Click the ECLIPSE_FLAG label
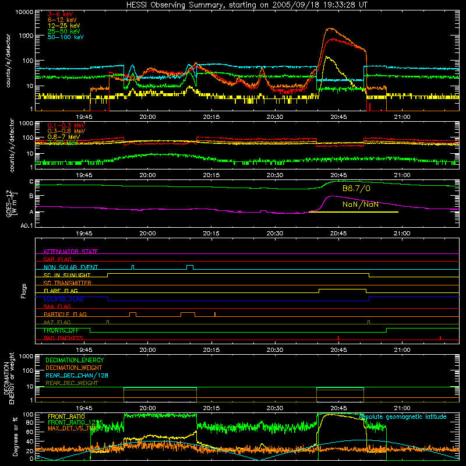The width and height of the screenshot is (466, 466). pyautogui.click(x=63, y=299)
